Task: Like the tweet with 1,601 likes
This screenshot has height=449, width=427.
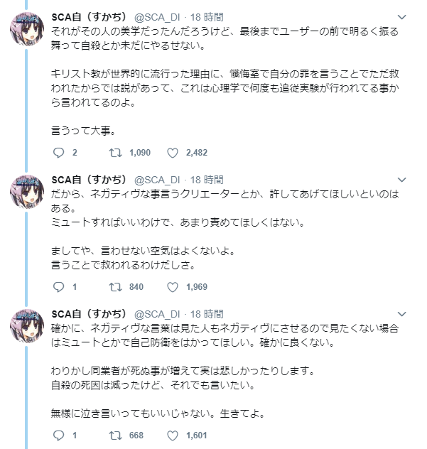Action: pos(172,435)
